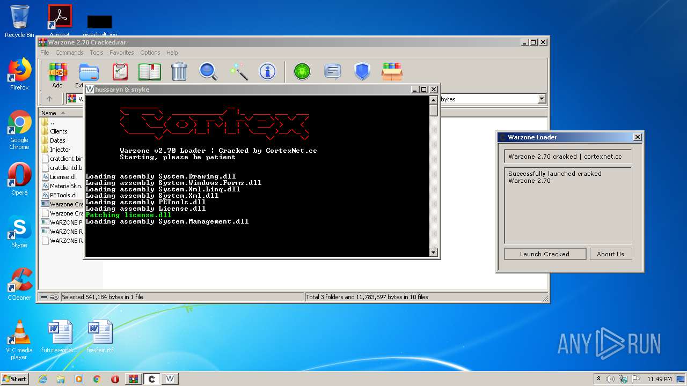Click the Protect blue shield toolbar icon
This screenshot has width=687, height=386.
point(362,71)
